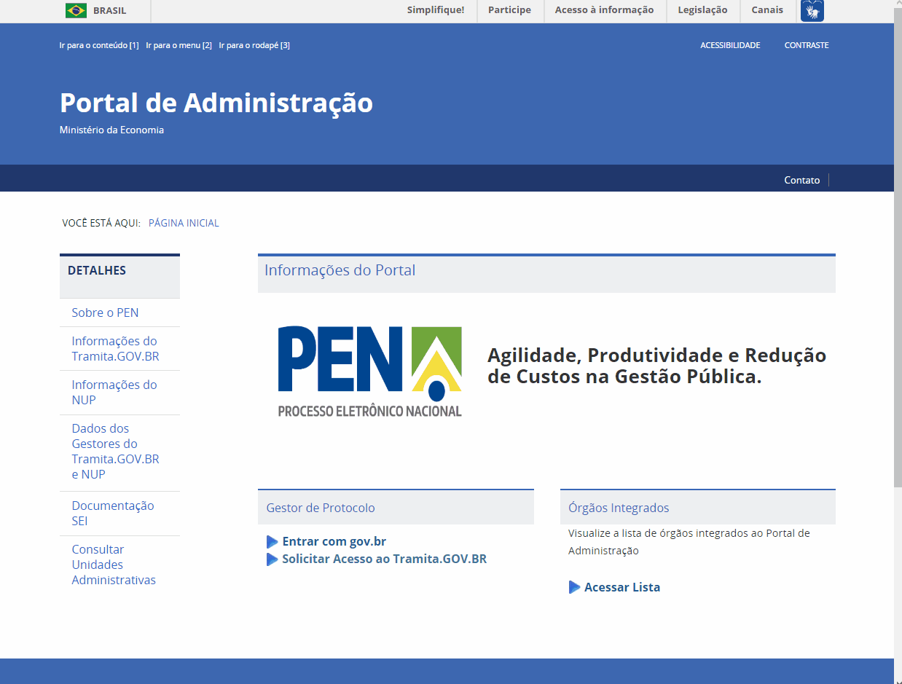
Task: Click the PEN Processo Eletrônico Nacional logo
Action: 369,372
